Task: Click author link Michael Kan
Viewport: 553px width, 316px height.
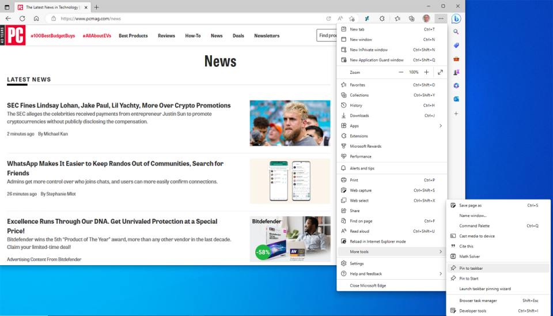Action: (x=56, y=134)
